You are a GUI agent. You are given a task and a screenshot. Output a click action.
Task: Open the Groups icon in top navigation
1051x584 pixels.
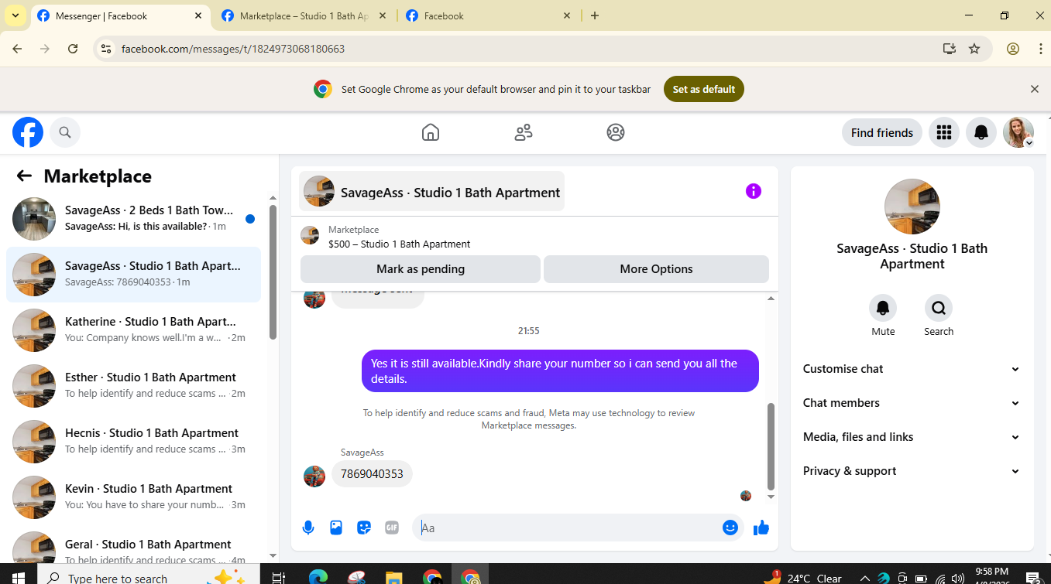point(616,132)
